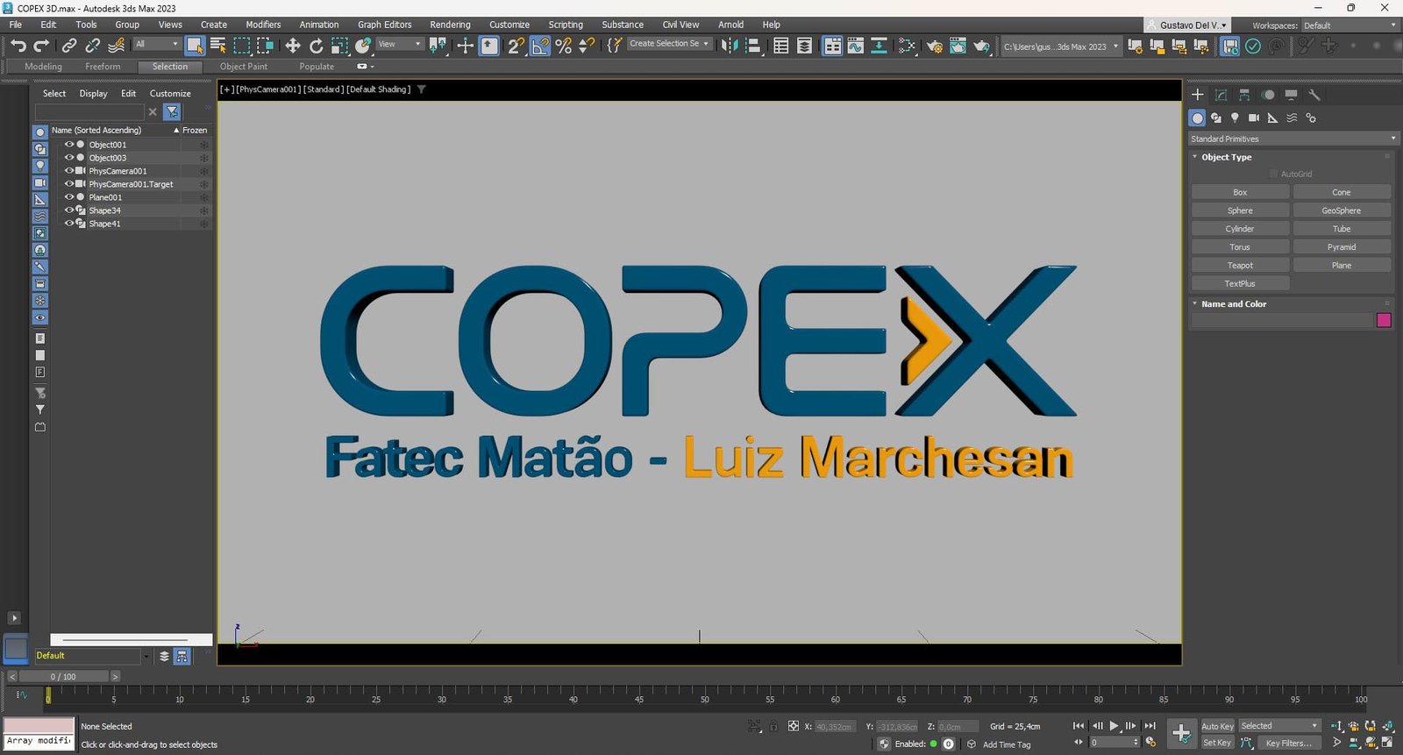This screenshot has height=755, width=1403.
Task: Open the Graph Editors menu
Action: pos(384,25)
